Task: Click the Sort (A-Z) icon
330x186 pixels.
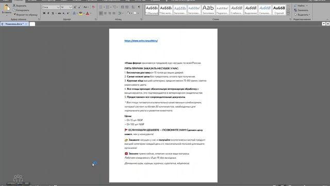Action: pyautogui.click(x=133, y=7)
